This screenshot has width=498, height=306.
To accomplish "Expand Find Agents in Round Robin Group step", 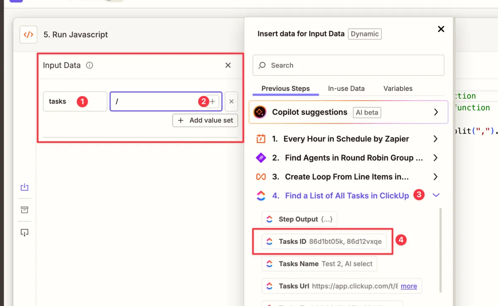I will point(435,158).
